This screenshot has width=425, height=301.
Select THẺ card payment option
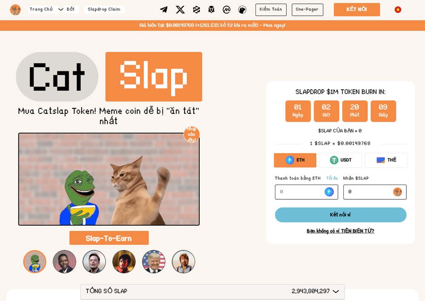[x=386, y=160]
